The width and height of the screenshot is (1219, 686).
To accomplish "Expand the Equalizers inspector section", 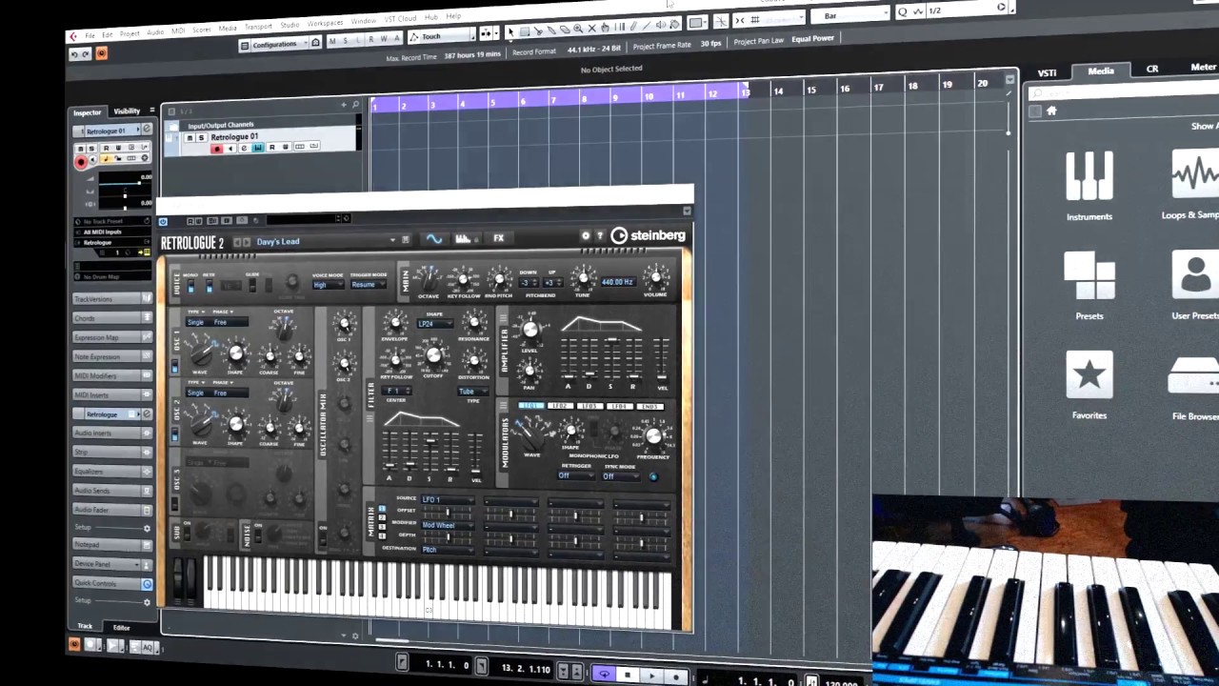I will tap(112, 471).
